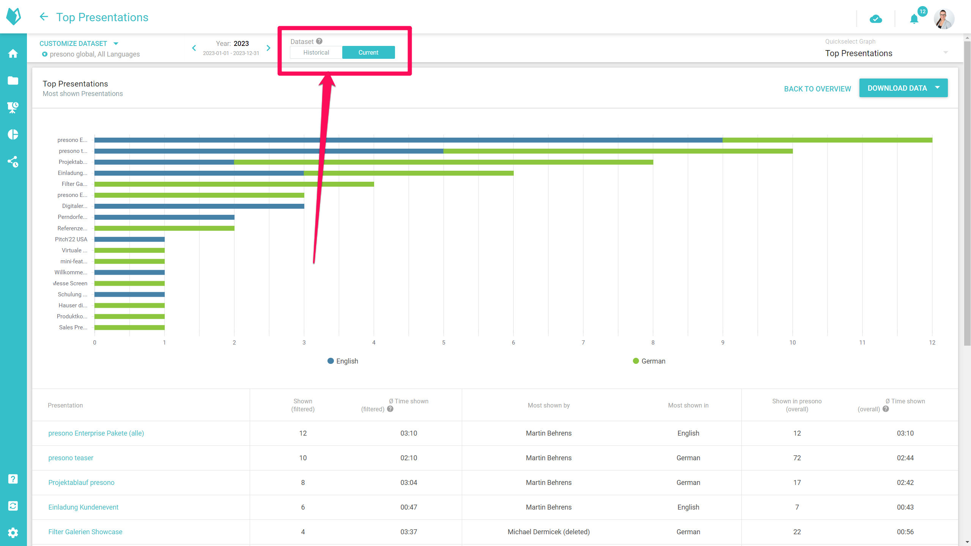Click the Perndorfe... chart bar
This screenshot has width=971, height=546.
click(x=164, y=217)
